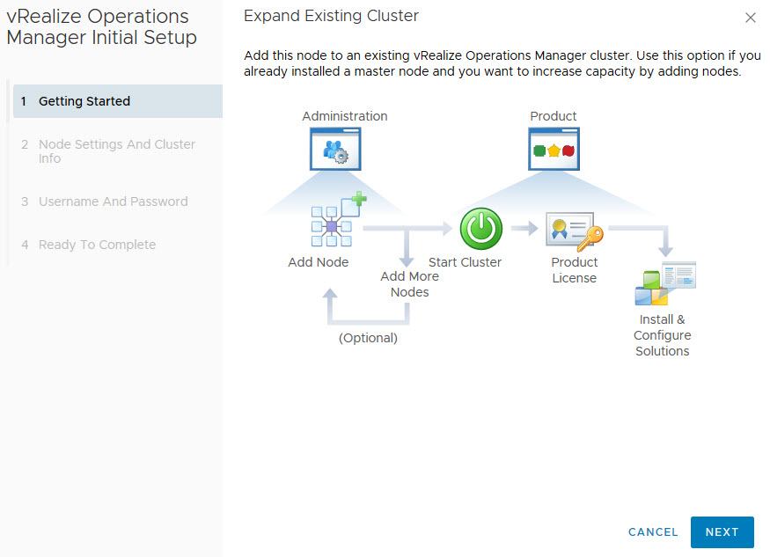This screenshot has width=770, height=557.
Task: Click the vRealize Operations Manager Initial Setup title
Action: click(x=101, y=27)
